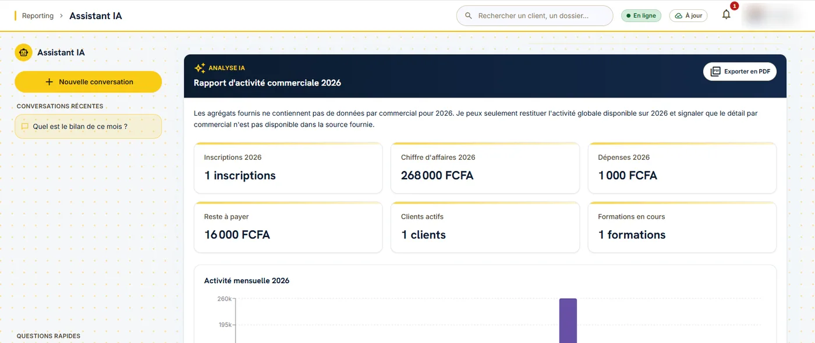
Task: Click the "195k" axis label on chart
Action: pyautogui.click(x=225, y=324)
